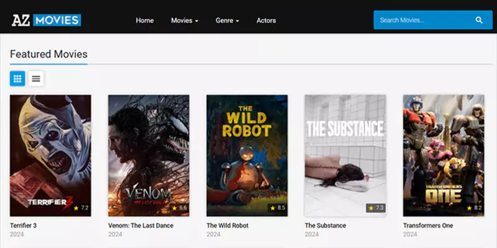Viewport: 497px width, 248px height.
Task: Switch to grid view layout
Action: (x=17, y=79)
